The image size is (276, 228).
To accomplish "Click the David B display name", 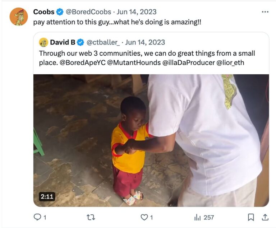I will [x=63, y=42].
